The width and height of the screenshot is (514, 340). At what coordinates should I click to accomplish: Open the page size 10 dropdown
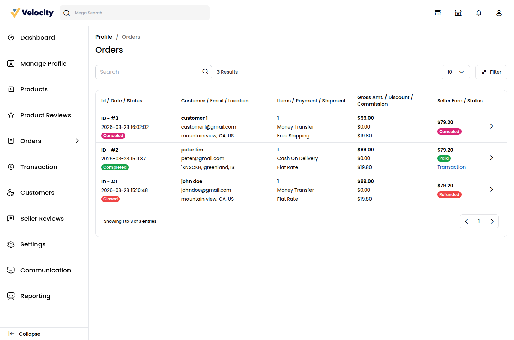[x=456, y=72]
